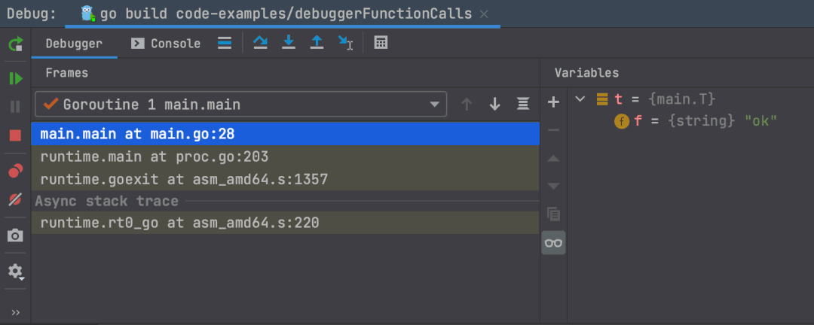The height and width of the screenshot is (325, 814).
Task: Toggle show watches glasses icon
Action: tap(553, 242)
